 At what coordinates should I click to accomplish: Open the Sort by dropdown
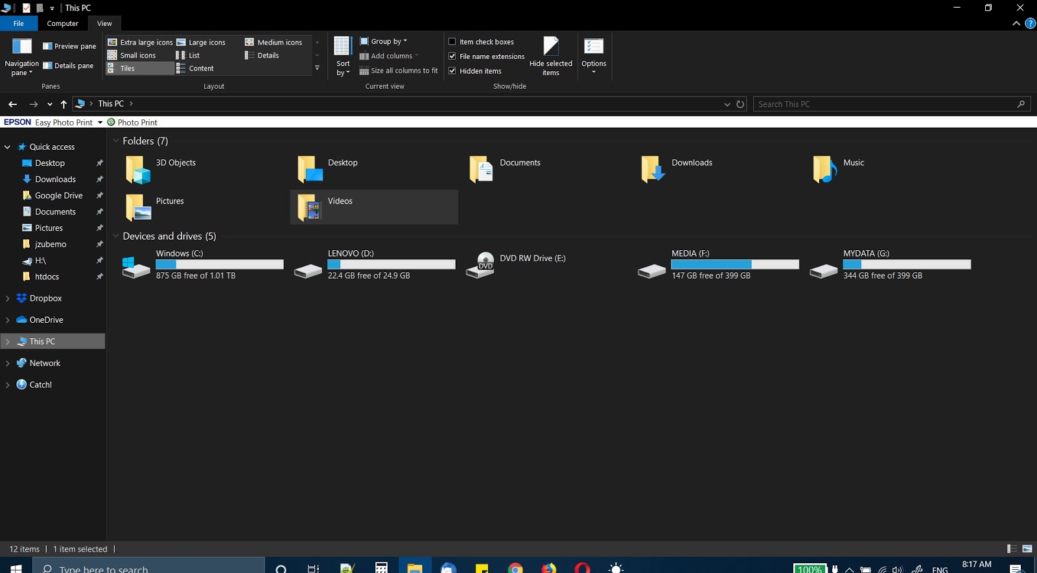pyautogui.click(x=343, y=57)
